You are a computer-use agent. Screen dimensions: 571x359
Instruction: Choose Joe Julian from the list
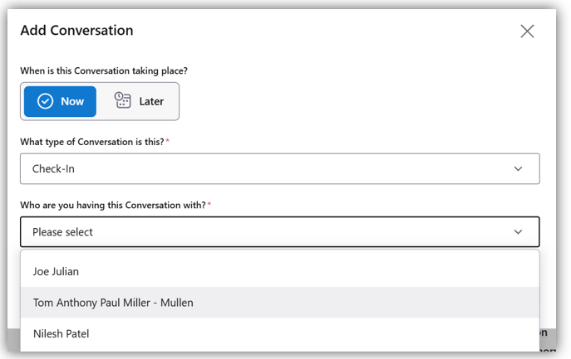(x=56, y=271)
